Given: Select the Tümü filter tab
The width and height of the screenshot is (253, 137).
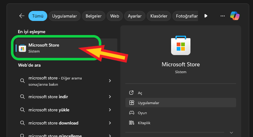Looking at the screenshot, I should pos(38,16).
